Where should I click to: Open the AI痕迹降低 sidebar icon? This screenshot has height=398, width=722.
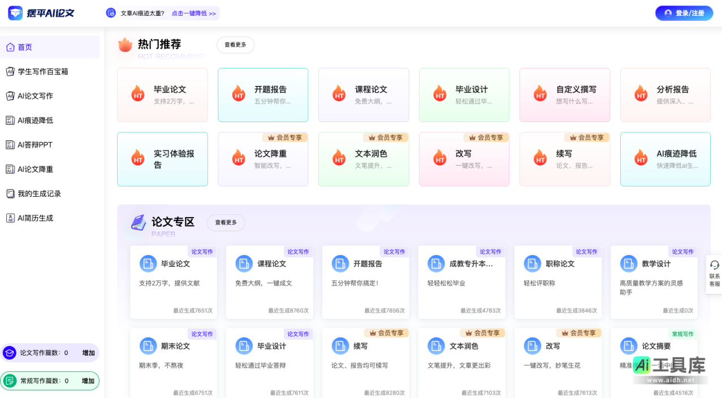(10, 120)
